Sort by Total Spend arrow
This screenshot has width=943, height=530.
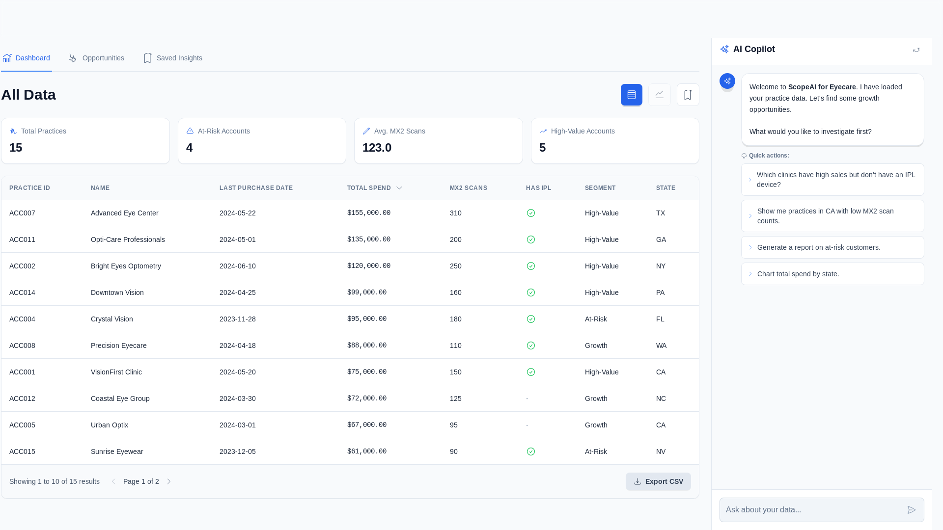(x=399, y=188)
